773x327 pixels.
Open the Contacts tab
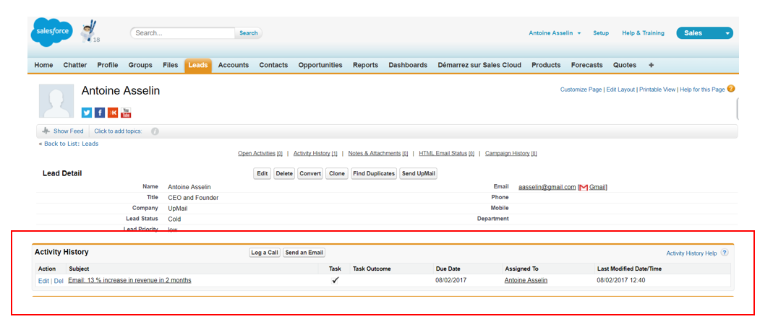pos(273,65)
